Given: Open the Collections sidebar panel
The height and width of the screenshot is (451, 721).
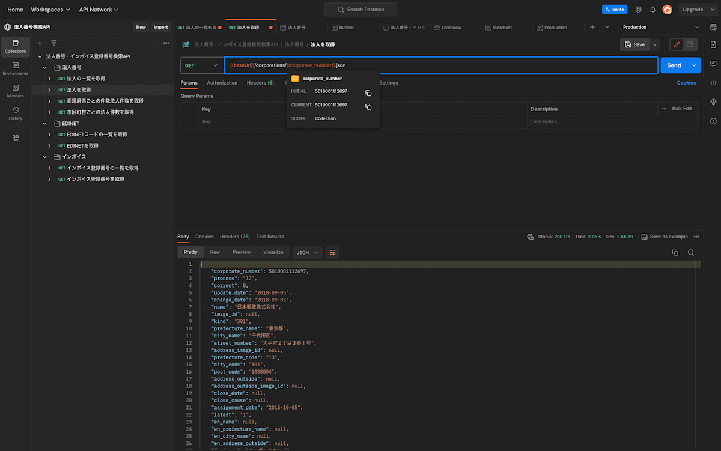Looking at the screenshot, I should (16, 46).
